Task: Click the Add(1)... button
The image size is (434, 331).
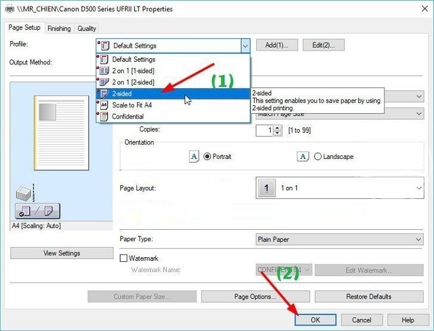Action: click(277, 45)
